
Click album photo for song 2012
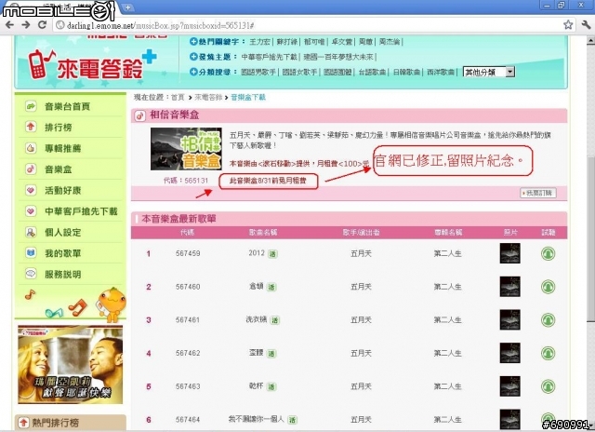point(510,253)
